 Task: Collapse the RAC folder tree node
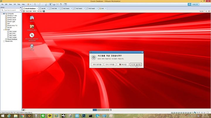point(4,29)
